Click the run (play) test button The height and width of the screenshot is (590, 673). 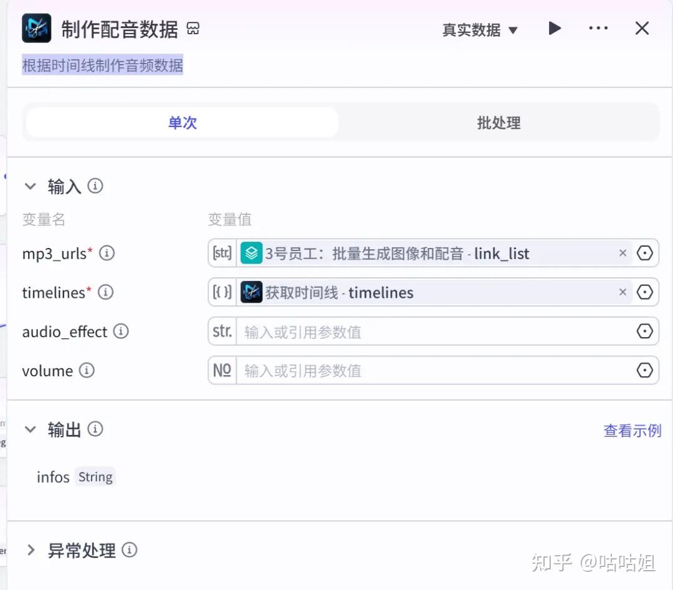pyautogui.click(x=554, y=29)
